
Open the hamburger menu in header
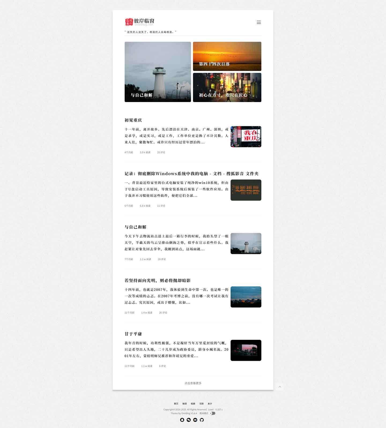tap(259, 22)
